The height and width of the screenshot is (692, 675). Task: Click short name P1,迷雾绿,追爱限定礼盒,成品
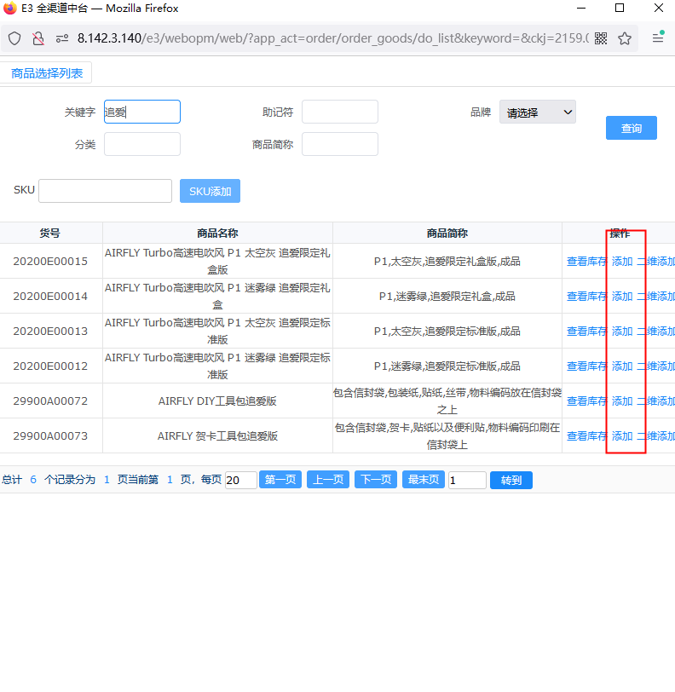[x=447, y=296]
